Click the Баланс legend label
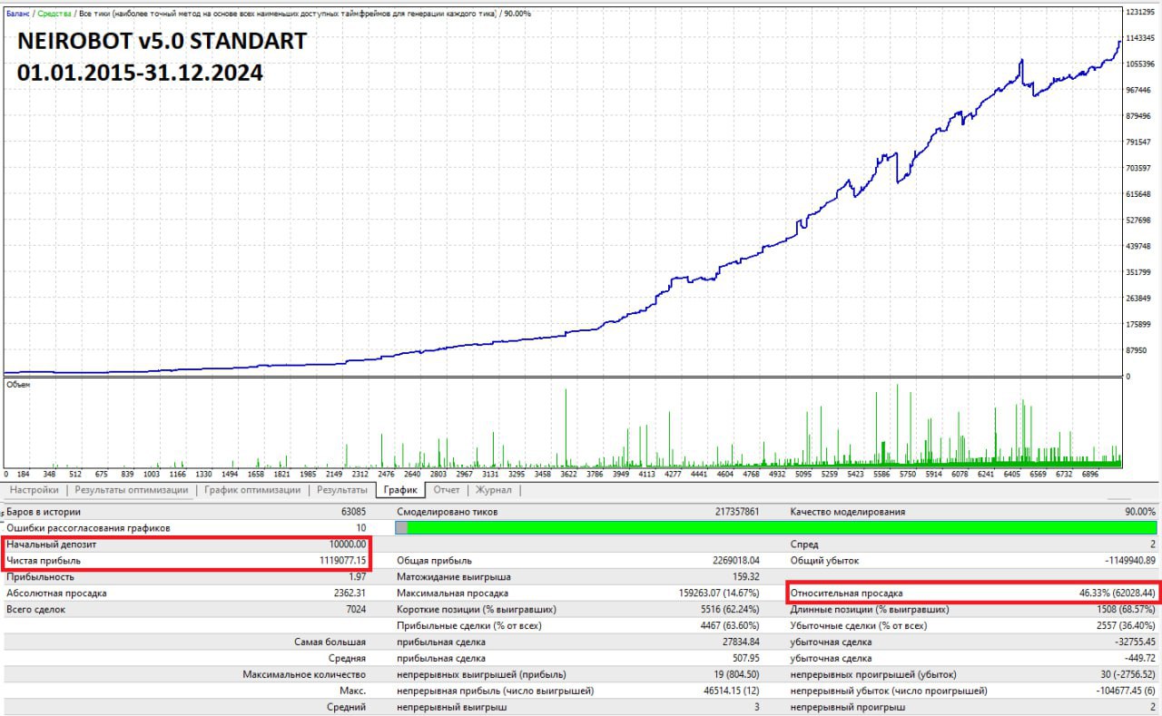 click(x=18, y=14)
